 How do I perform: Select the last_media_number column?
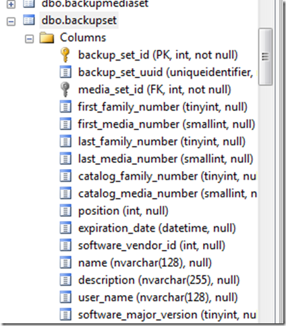(x=165, y=159)
